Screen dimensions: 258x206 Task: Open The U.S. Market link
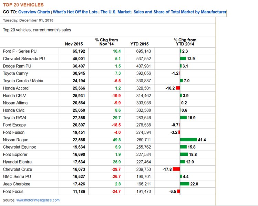[115, 12]
